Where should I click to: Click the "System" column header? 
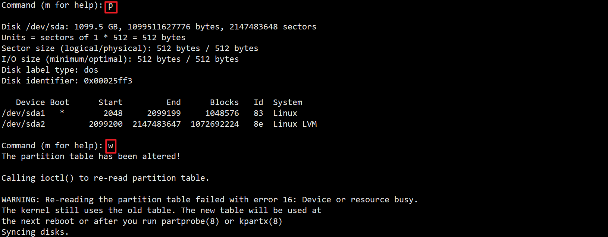288,102
